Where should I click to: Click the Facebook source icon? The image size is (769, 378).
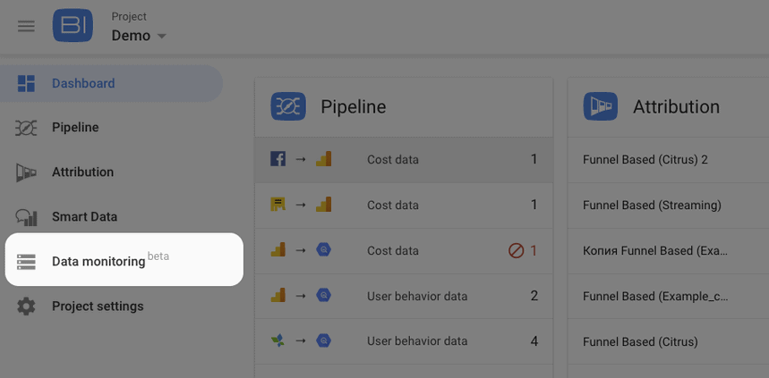point(278,159)
